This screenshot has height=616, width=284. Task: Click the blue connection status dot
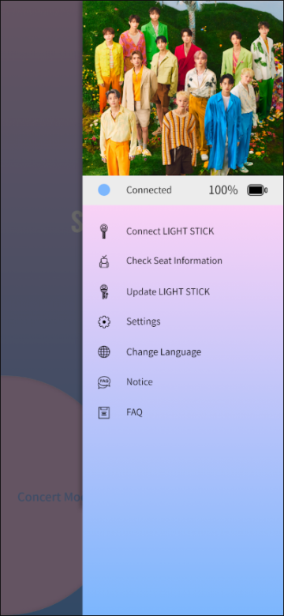tap(104, 190)
